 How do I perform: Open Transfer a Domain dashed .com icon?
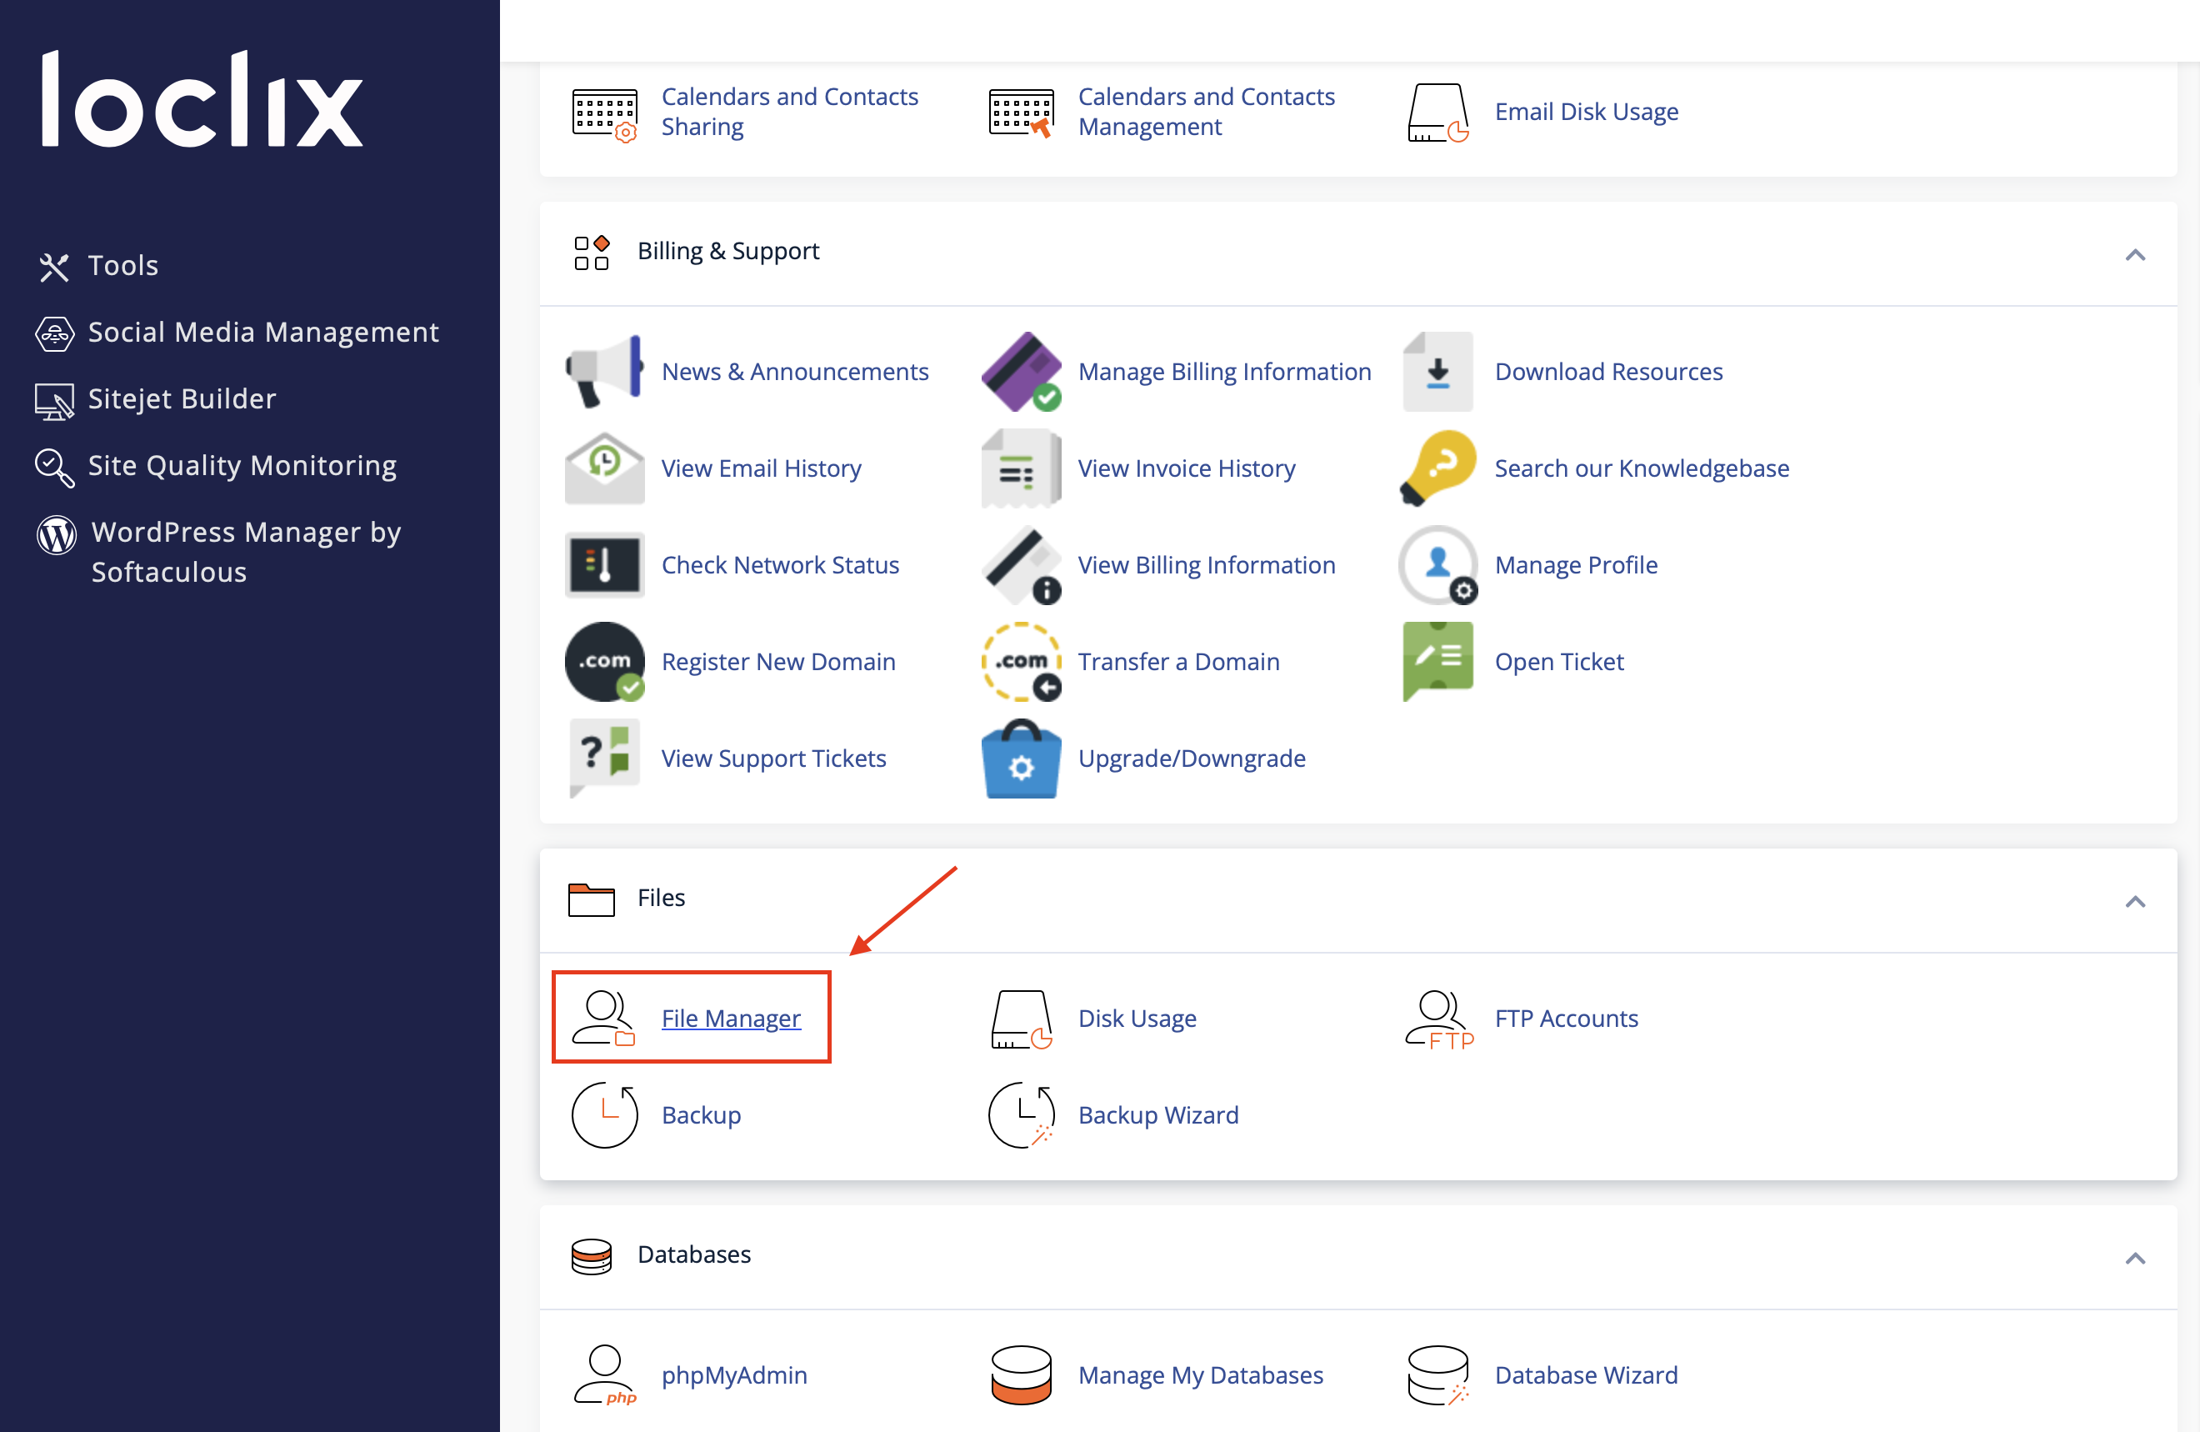click(1021, 661)
